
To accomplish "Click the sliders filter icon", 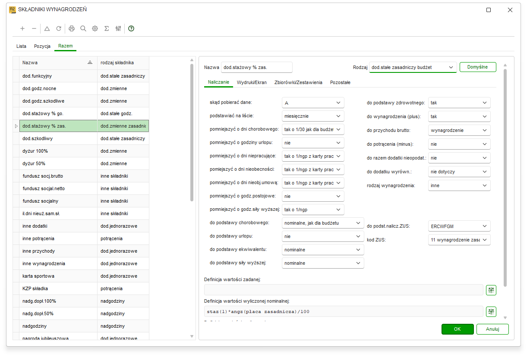I will coord(118,28).
